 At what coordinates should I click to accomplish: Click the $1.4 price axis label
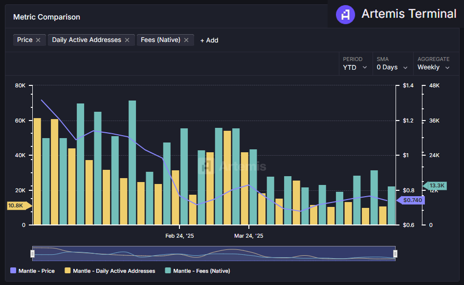(408, 85)
